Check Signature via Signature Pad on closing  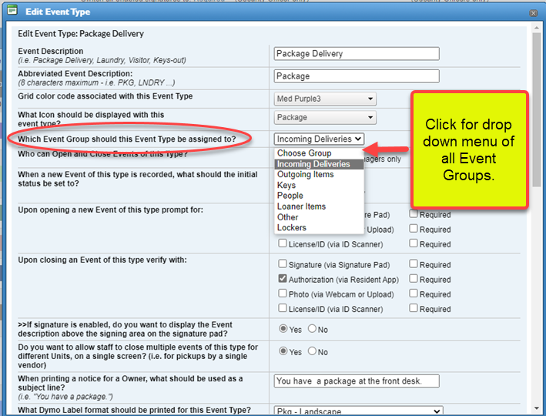coord(283,263)
